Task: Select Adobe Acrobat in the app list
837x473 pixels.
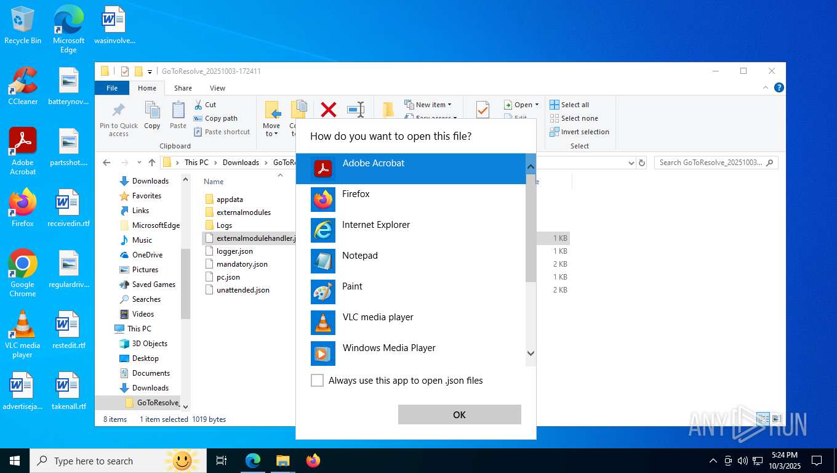Action: coord(410,169)
